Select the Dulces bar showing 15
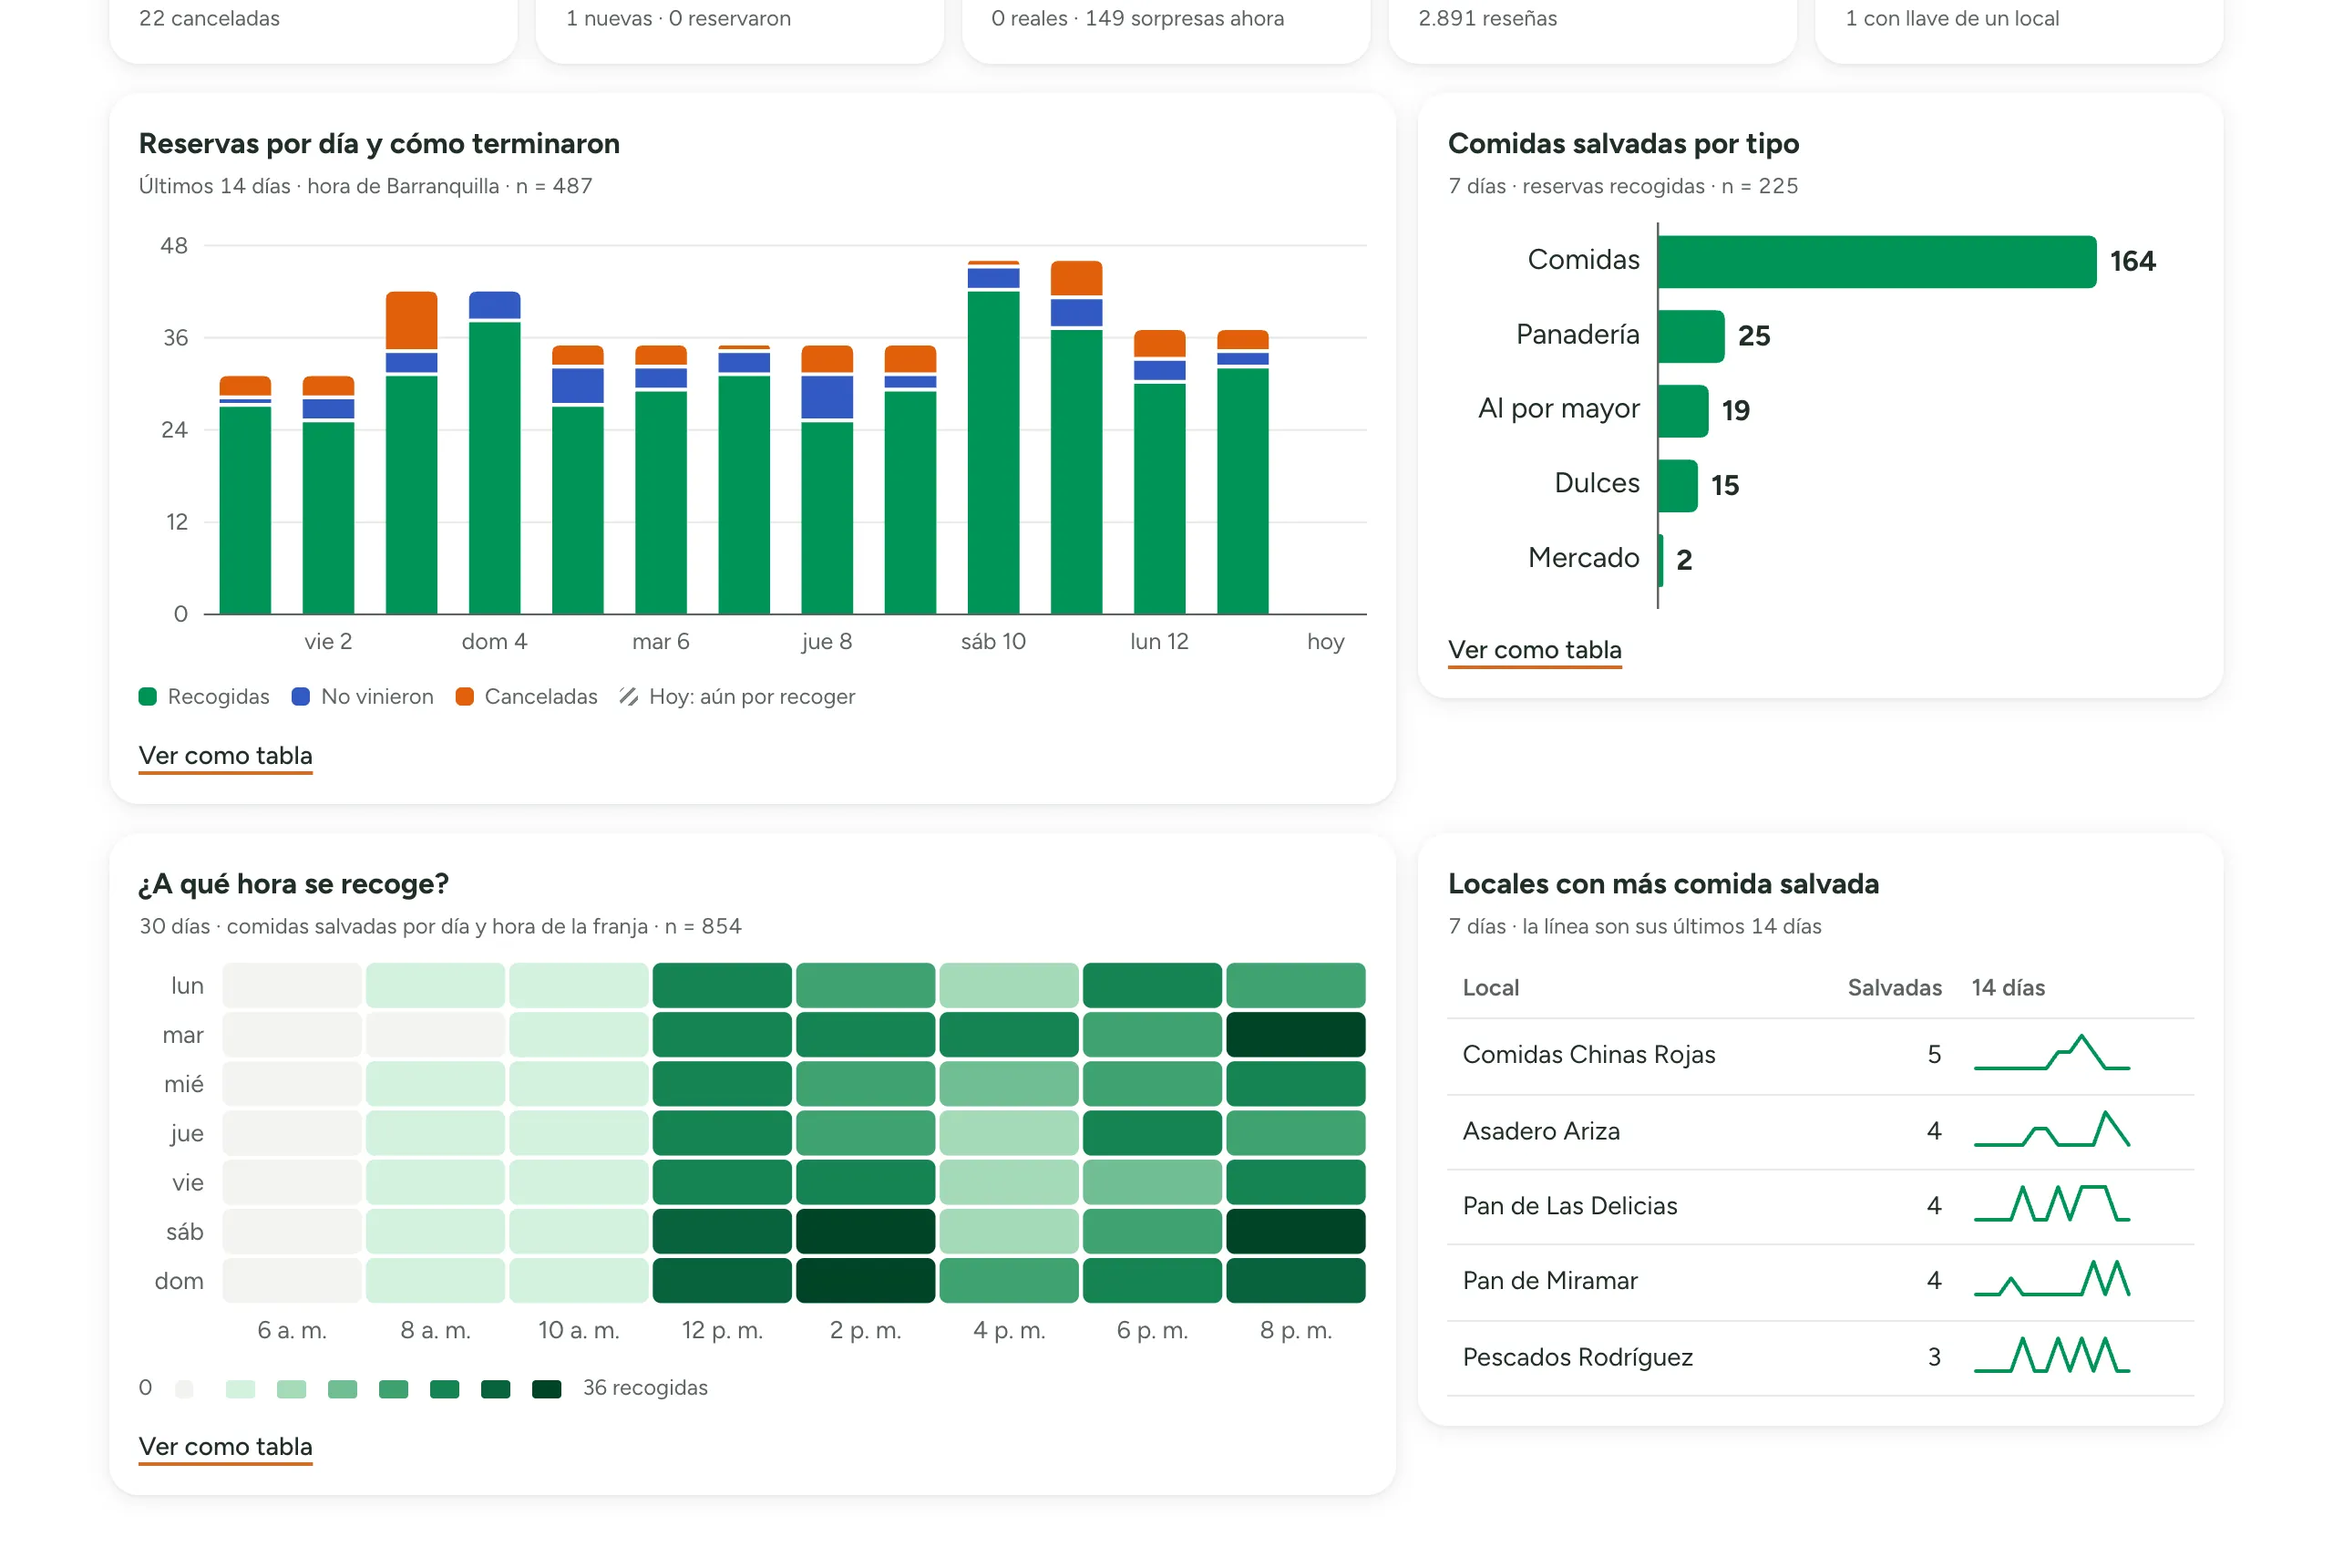 coord(1679,486)
